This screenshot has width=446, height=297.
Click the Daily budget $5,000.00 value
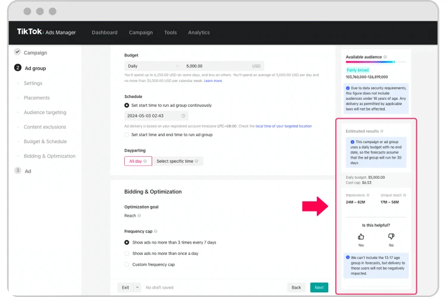pos(376,178)
